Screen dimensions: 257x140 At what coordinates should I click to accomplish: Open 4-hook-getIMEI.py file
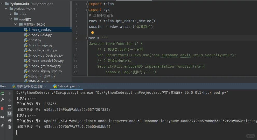click(43, 50)
